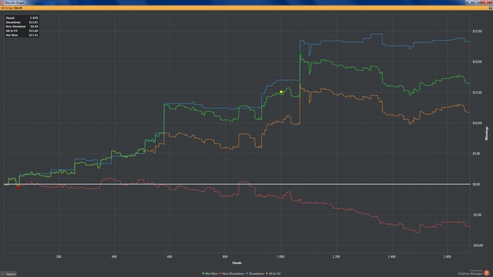Click the Showdown $23,85 stat row
The height and width of the screenshot is (277, 493).
[22, 22]
